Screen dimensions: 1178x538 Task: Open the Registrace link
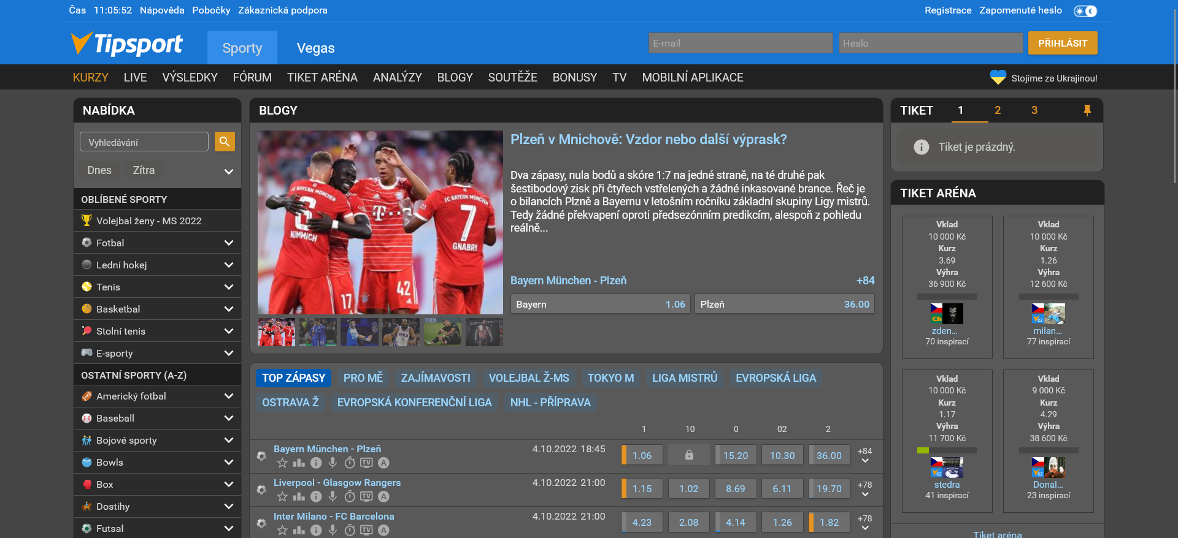tap(948, 10)
